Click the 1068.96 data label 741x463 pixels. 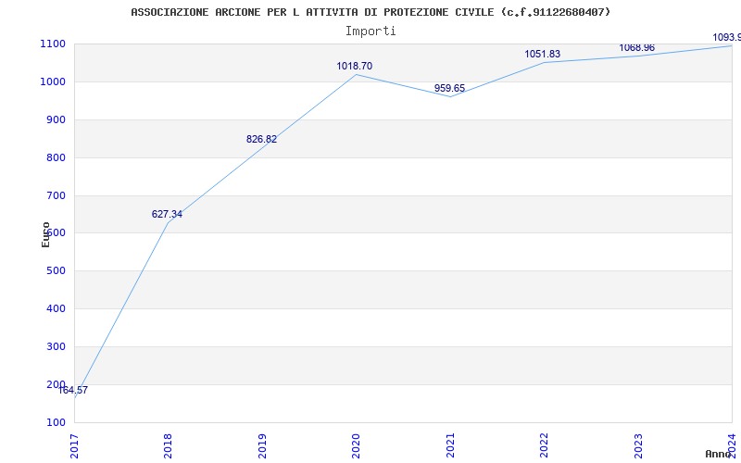pyautogui.click(x=636, y=47)
